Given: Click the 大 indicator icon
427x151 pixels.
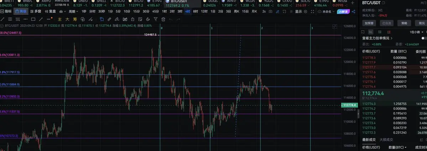Looking at the screenshot, I should tap(67, 19).
